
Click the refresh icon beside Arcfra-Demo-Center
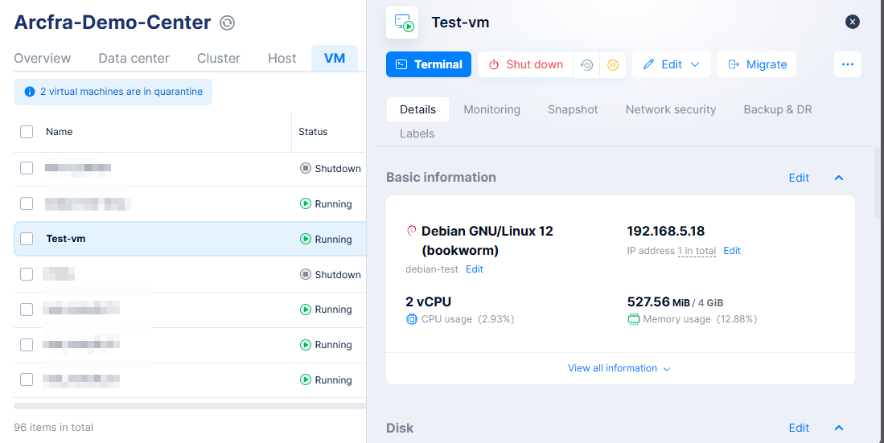coord(228,23)
